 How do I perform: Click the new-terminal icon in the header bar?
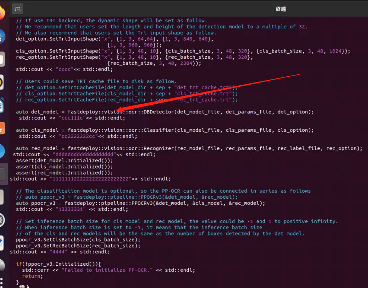(17, 9)
